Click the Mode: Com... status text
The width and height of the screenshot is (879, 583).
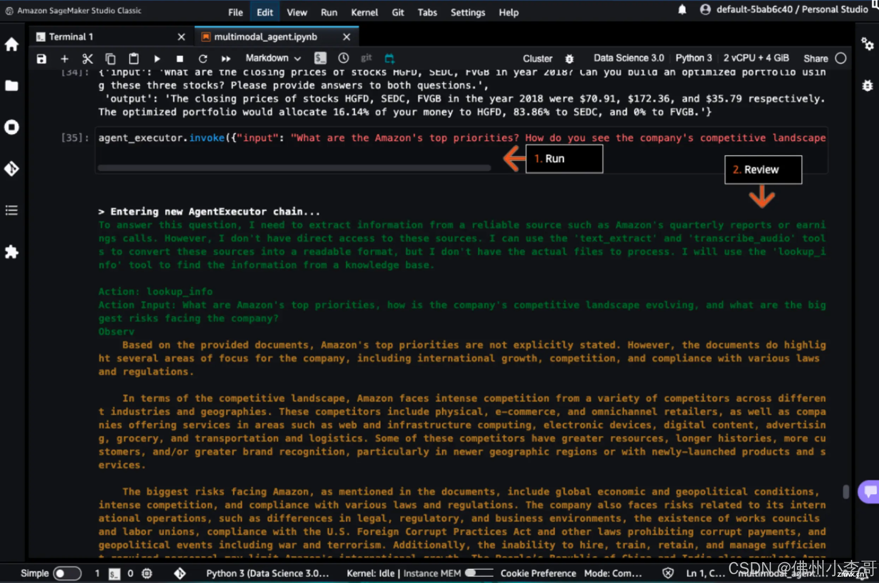613,573
